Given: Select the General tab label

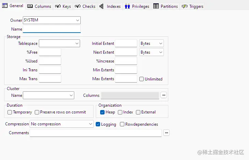Looking at the screenshot, I should 16,6.
